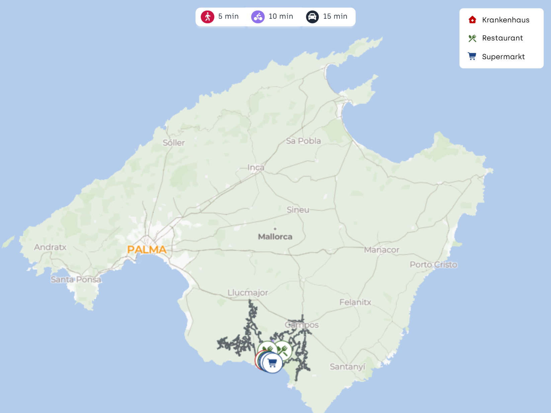
Task: Click the Mallorca island label
Action: pyautogui.click(x=275, y=237)
